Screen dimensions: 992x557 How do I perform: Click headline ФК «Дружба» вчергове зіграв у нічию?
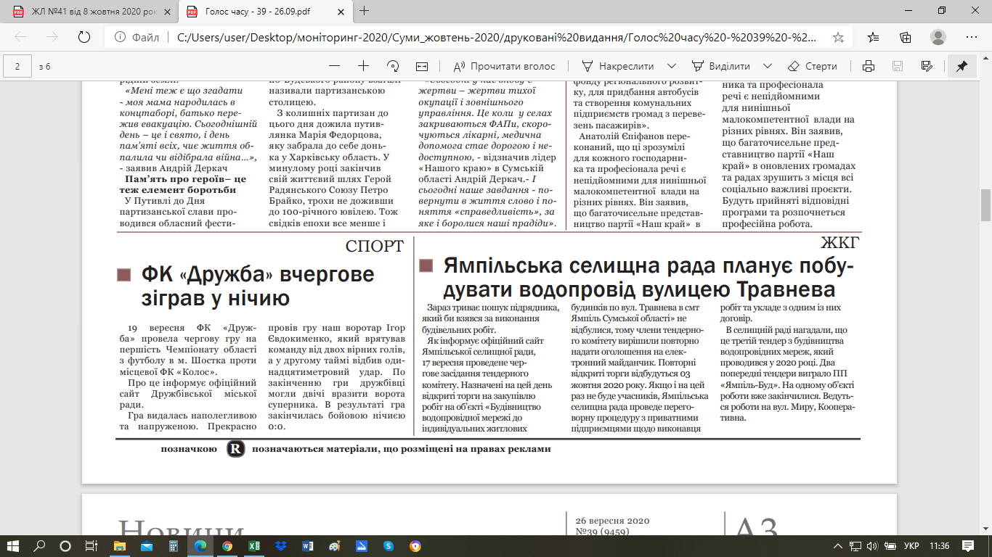point(258,286)
